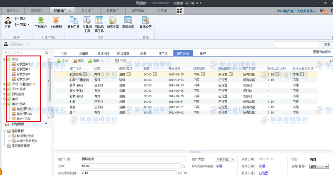This screenshot has width=333, height=175.
Task: Click the magnifier in 查找计划单元 box
Action: point(46,52)
